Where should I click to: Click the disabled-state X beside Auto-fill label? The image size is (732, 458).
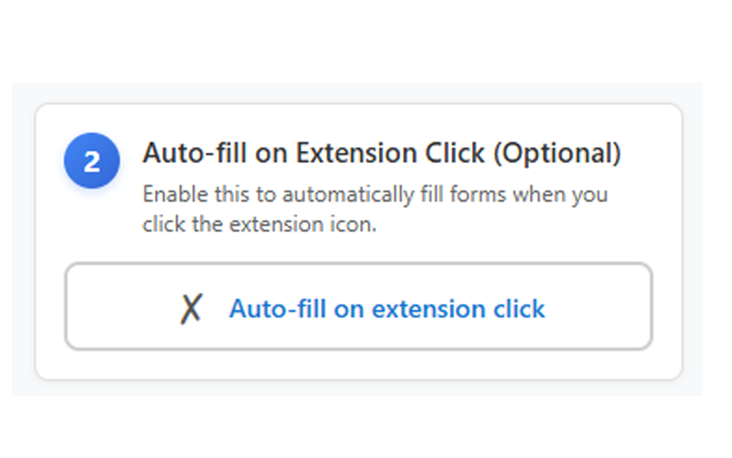pos(191,309)
